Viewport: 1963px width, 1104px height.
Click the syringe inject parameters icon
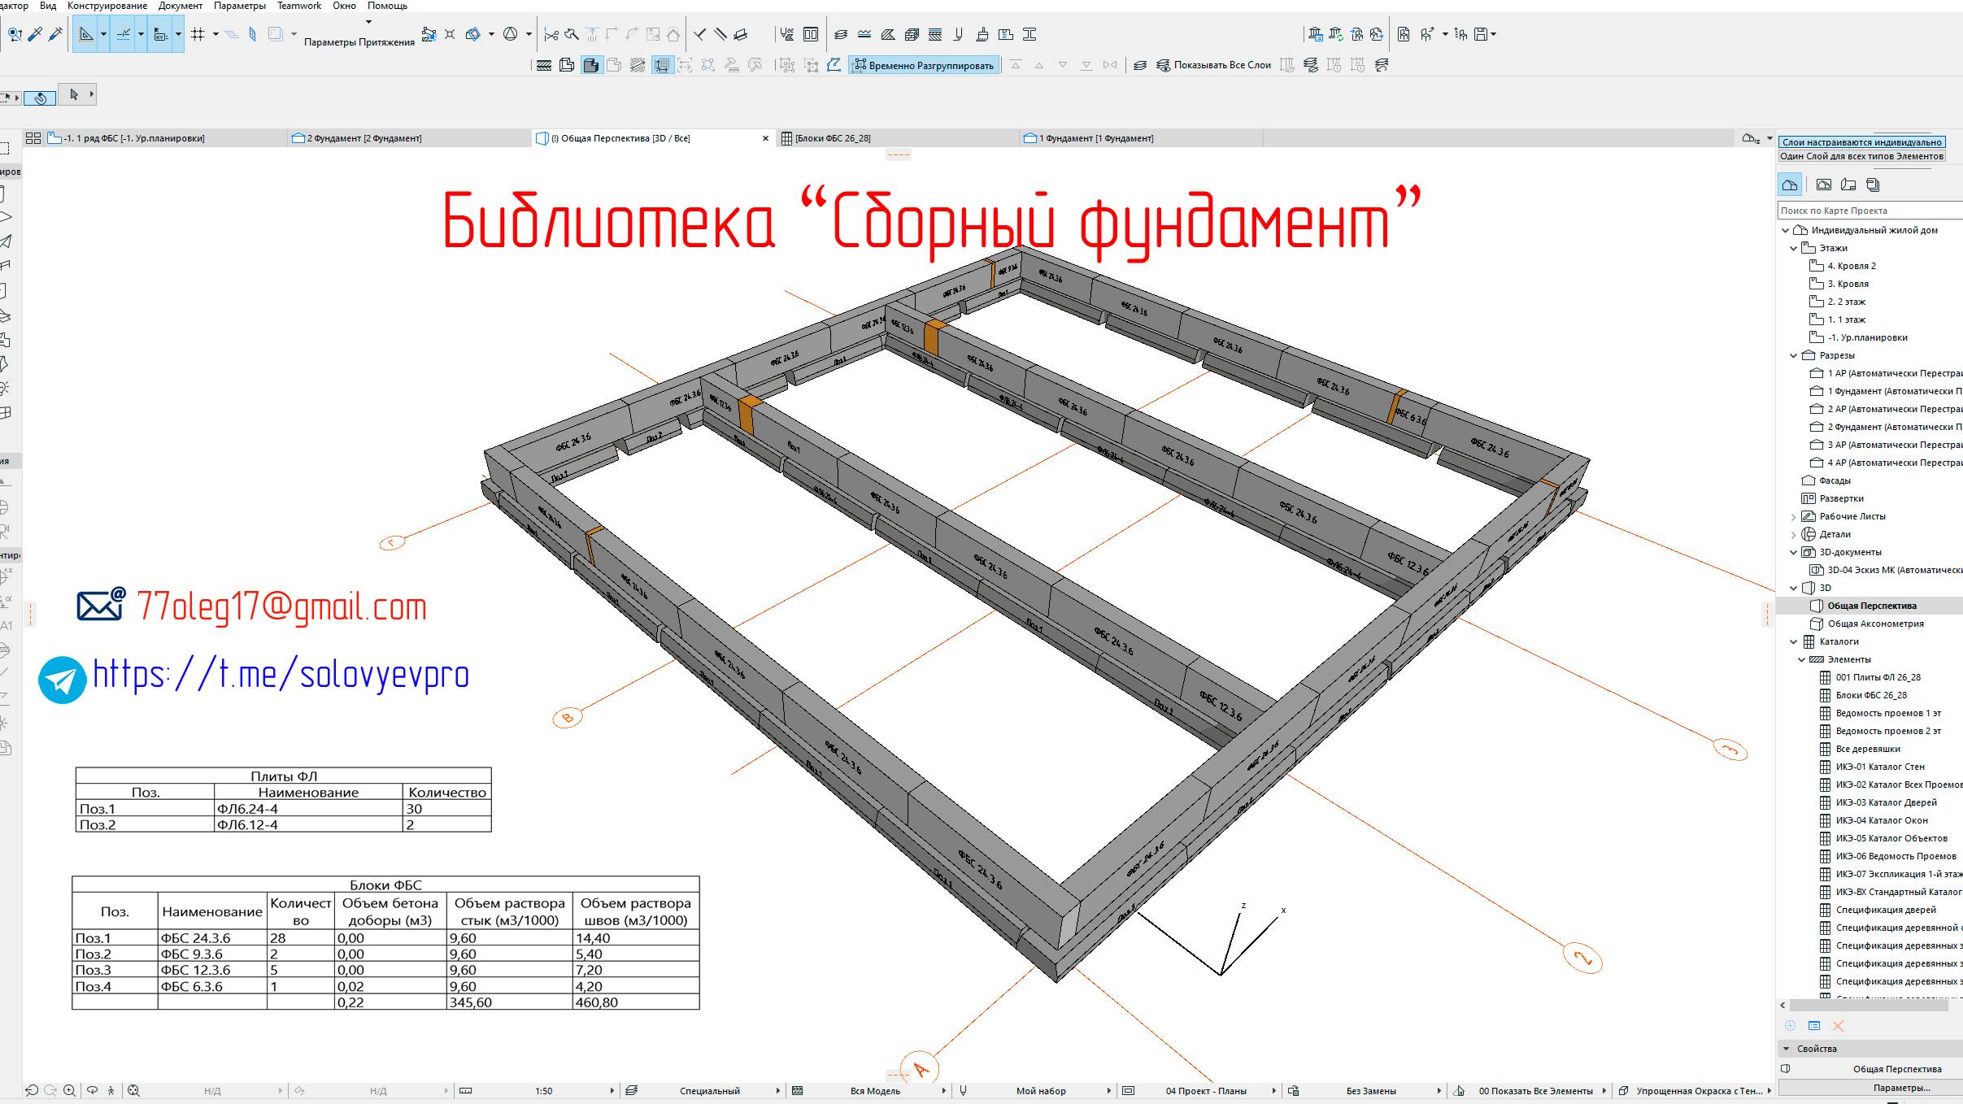pos(55,34)
